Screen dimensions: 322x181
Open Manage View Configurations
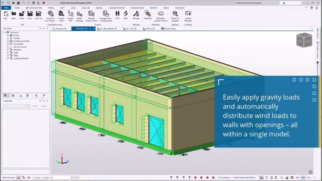tap(106, 16)
